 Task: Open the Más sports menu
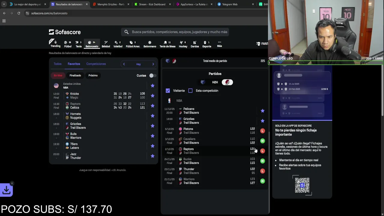tap(220, 44)
